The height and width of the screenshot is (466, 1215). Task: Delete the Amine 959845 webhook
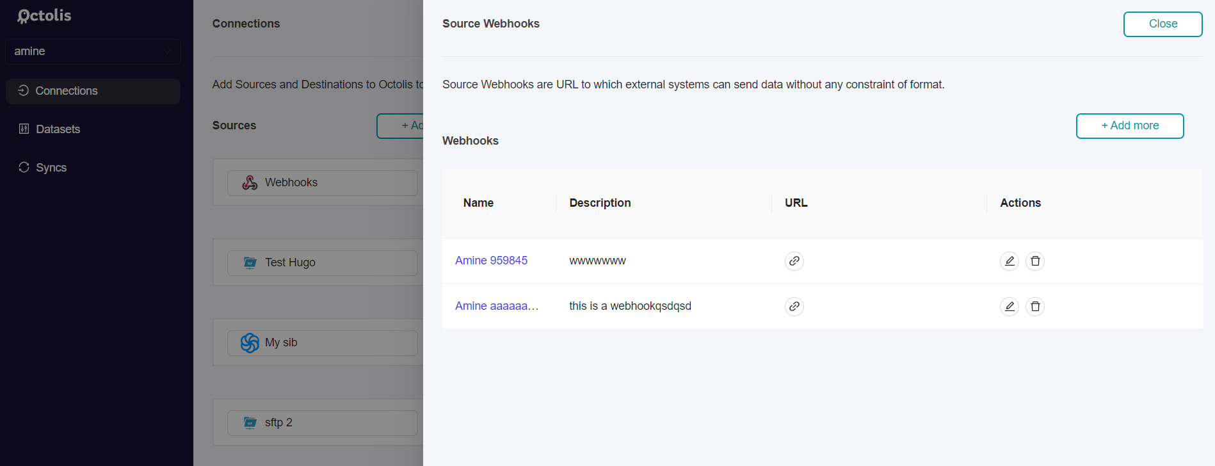click(x=1034, y=261)
